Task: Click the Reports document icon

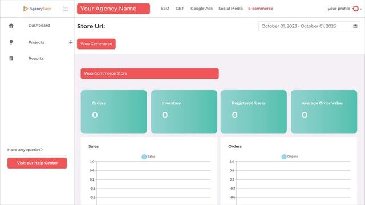Action: coord(11,58)
